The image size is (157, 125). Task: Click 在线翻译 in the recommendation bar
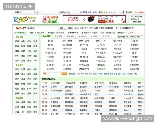41,33
